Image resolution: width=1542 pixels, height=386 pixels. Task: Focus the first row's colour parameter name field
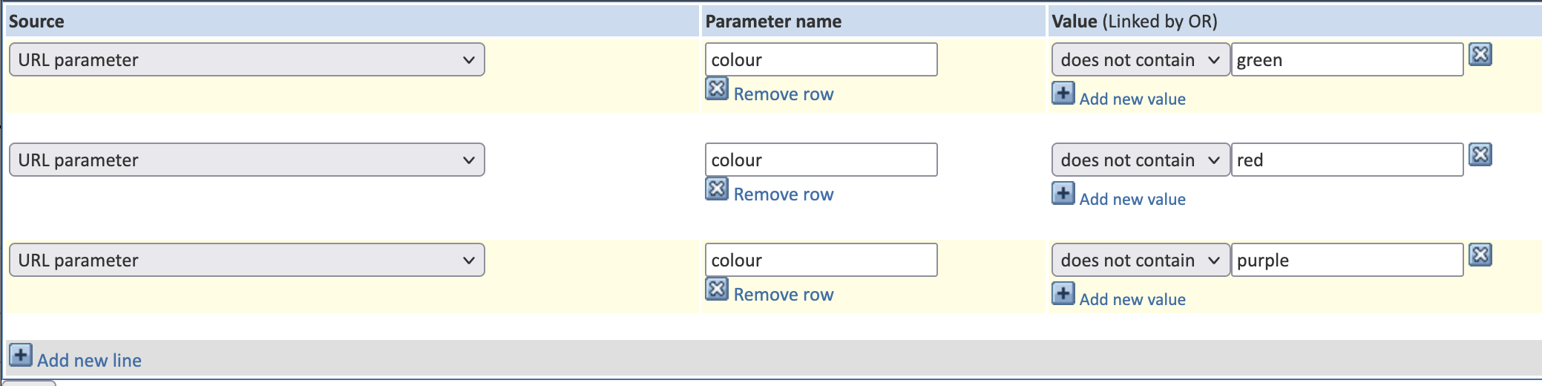click(x=821, y=59)
